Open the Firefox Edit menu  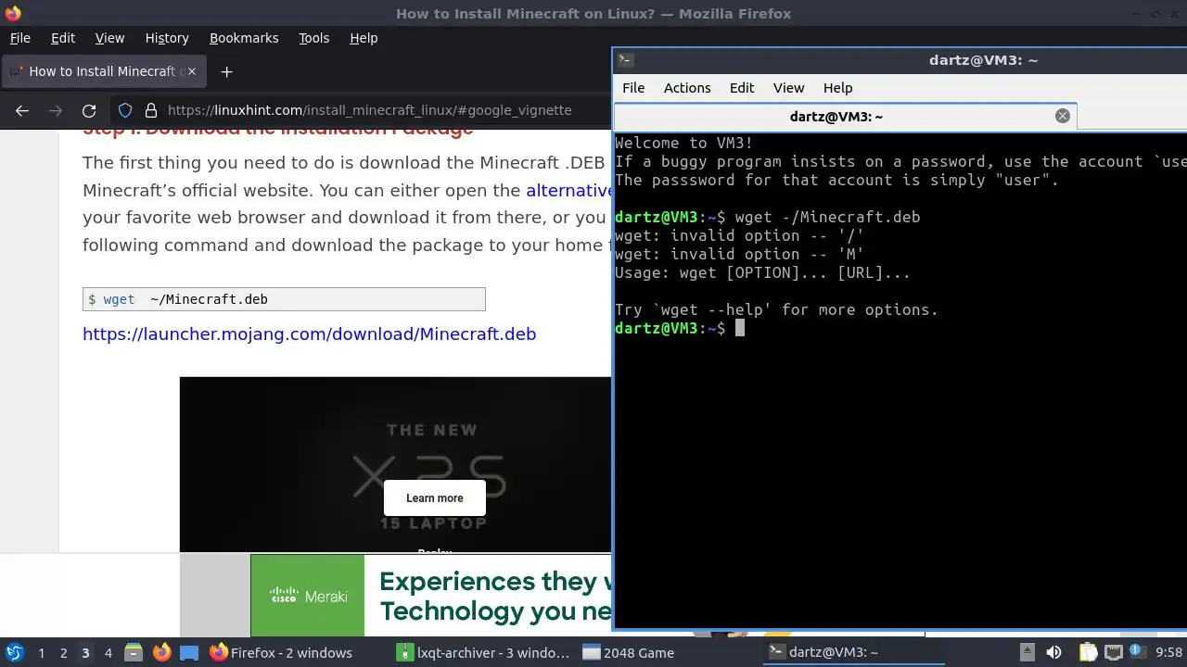pos(63,38)
